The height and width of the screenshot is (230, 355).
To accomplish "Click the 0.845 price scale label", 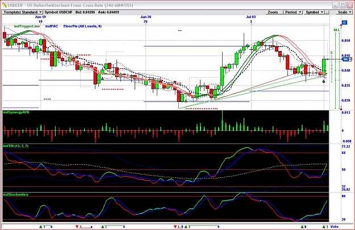I will (346, 56).
